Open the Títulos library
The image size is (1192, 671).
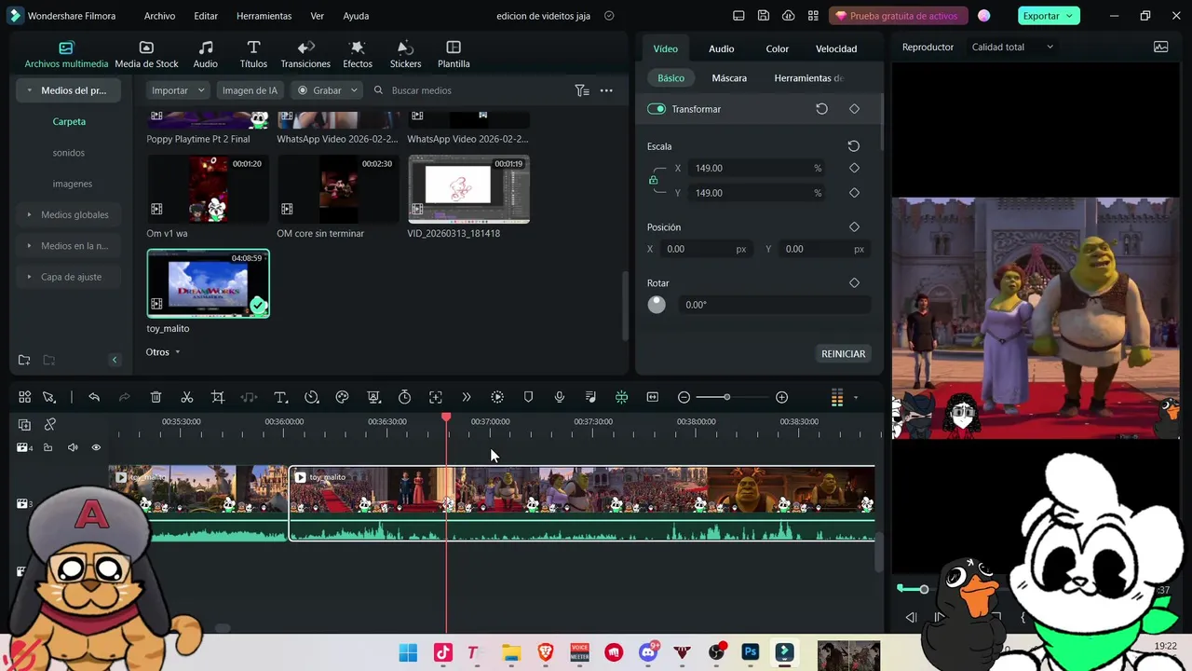pyautogui.click(x=253, y=55)
